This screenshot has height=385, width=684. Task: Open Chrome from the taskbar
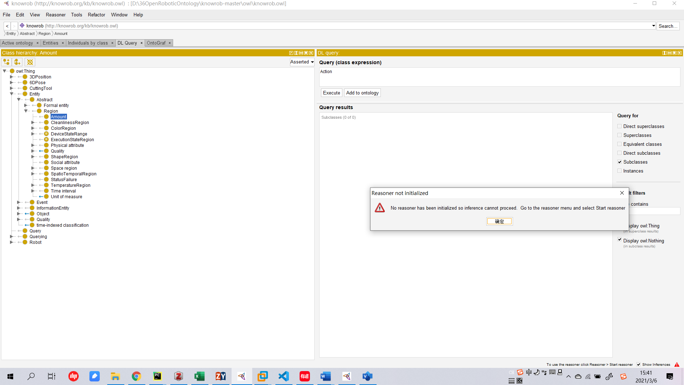(136, 376)
